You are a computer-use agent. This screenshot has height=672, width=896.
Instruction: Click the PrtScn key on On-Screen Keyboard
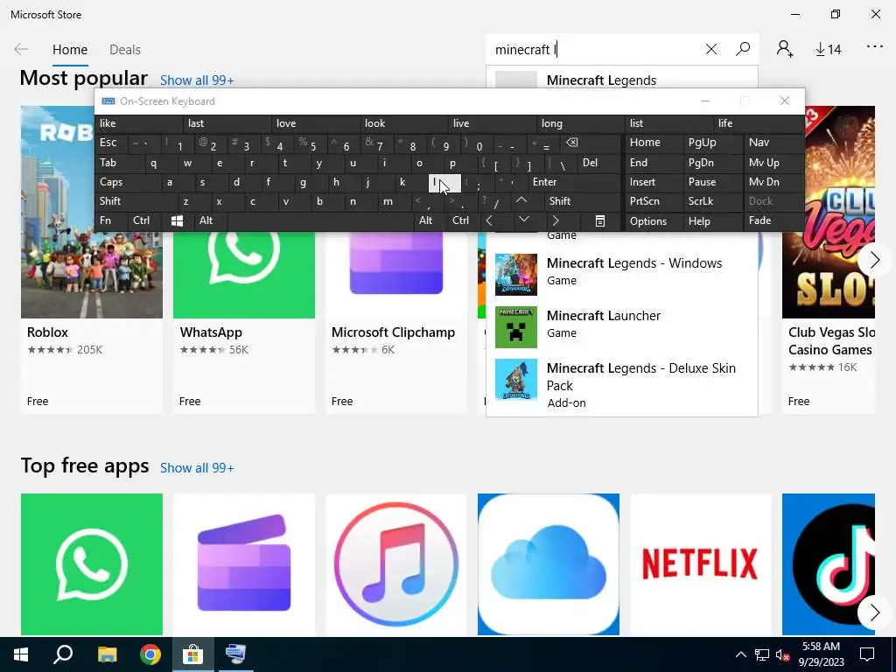click(x=654, y=201)
